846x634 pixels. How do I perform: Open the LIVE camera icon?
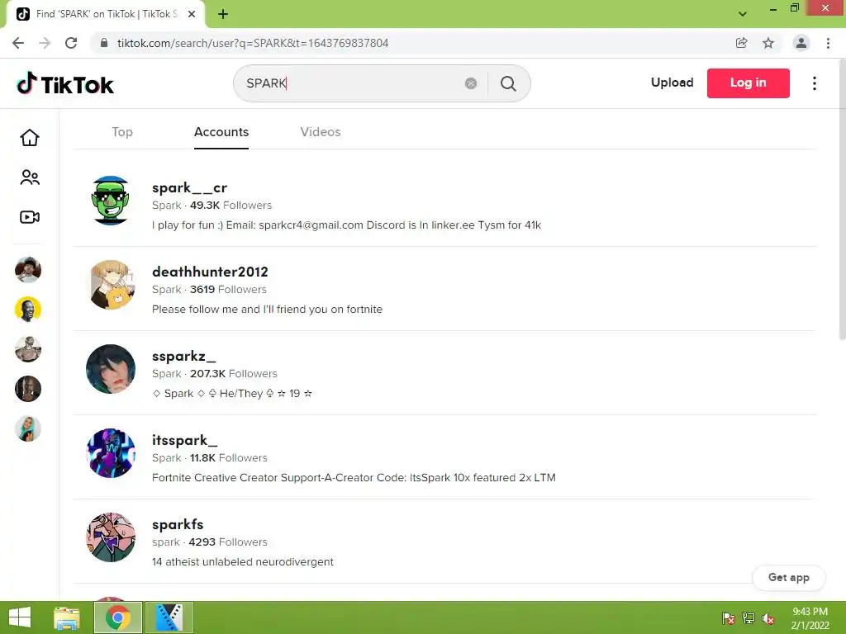[30, 217]
